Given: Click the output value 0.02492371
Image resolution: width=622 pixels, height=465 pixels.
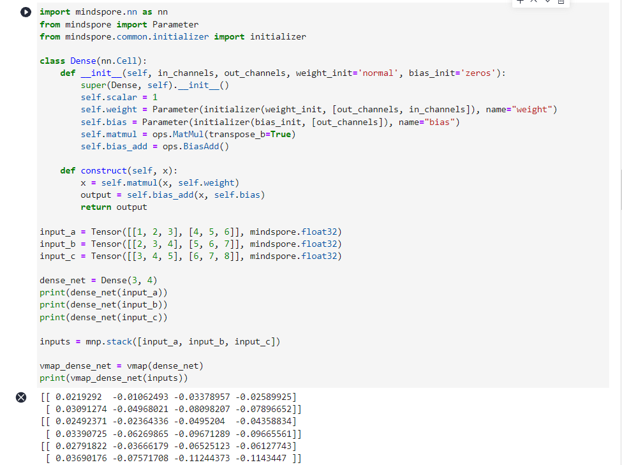Looking at the screenshot, I should pos(81,421).
